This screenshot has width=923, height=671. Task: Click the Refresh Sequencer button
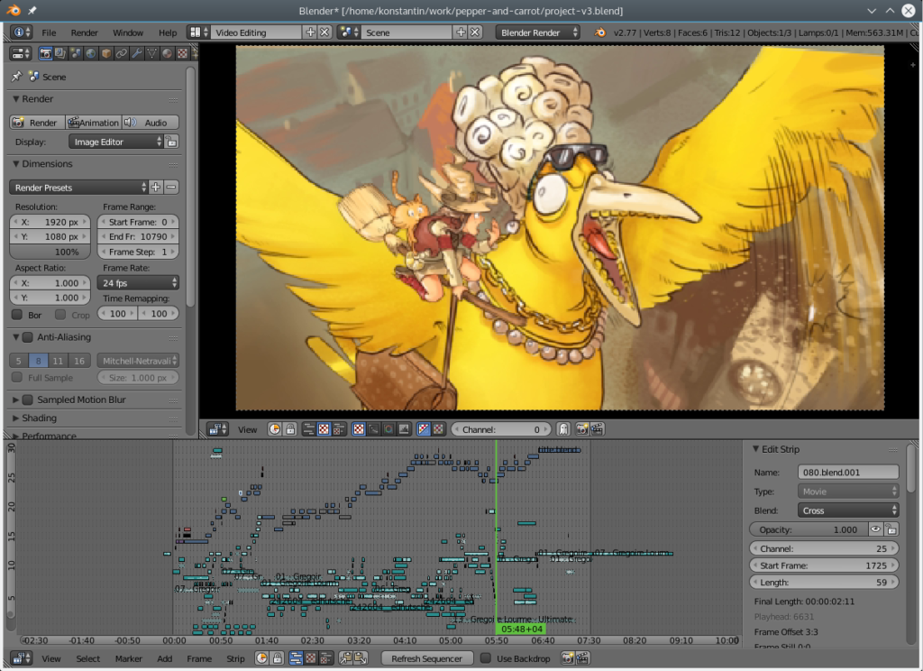pyautogui.click(x=426, y=658)
